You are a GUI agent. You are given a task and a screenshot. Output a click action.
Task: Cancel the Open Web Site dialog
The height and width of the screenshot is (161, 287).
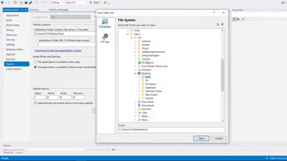click(219, 138)
